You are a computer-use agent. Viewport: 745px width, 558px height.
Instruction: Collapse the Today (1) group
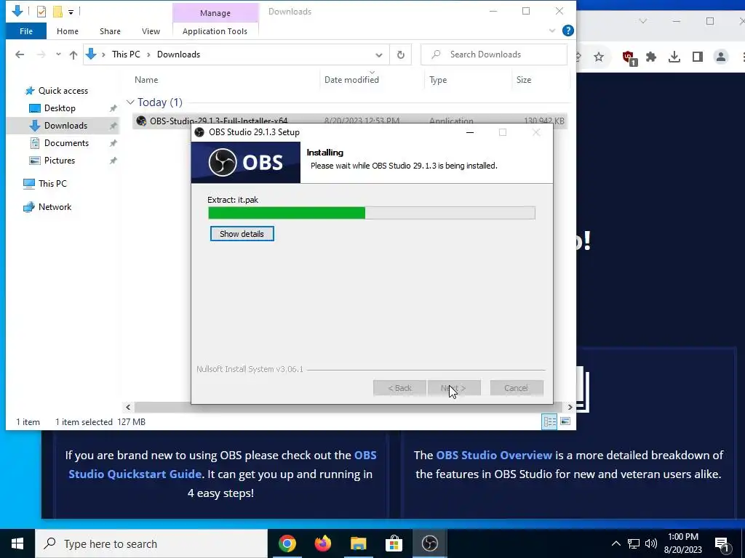coord(130,102)
